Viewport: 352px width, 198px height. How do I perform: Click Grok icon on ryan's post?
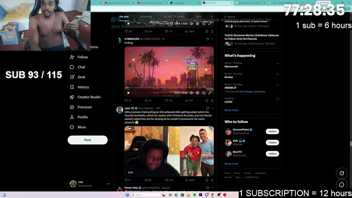pyautogui.click(x=207, y=108)
